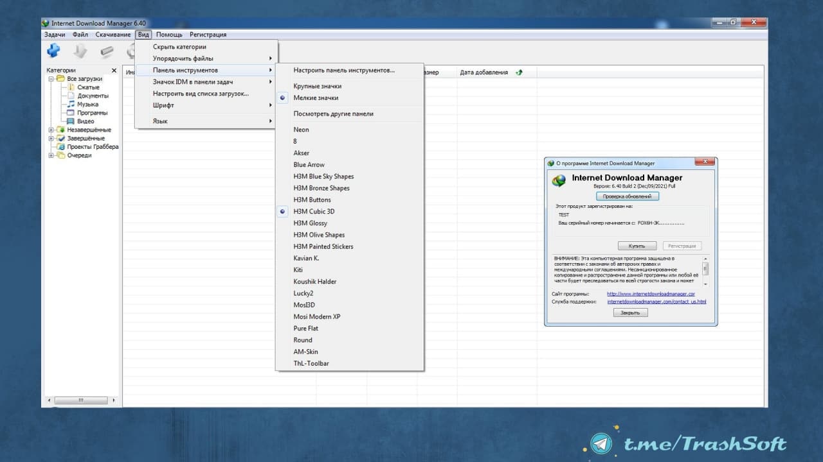Viewport: 823px width, 462px height.
Task: Click the blue plus Add URL toolbar icon
Action: coord(54,51)
